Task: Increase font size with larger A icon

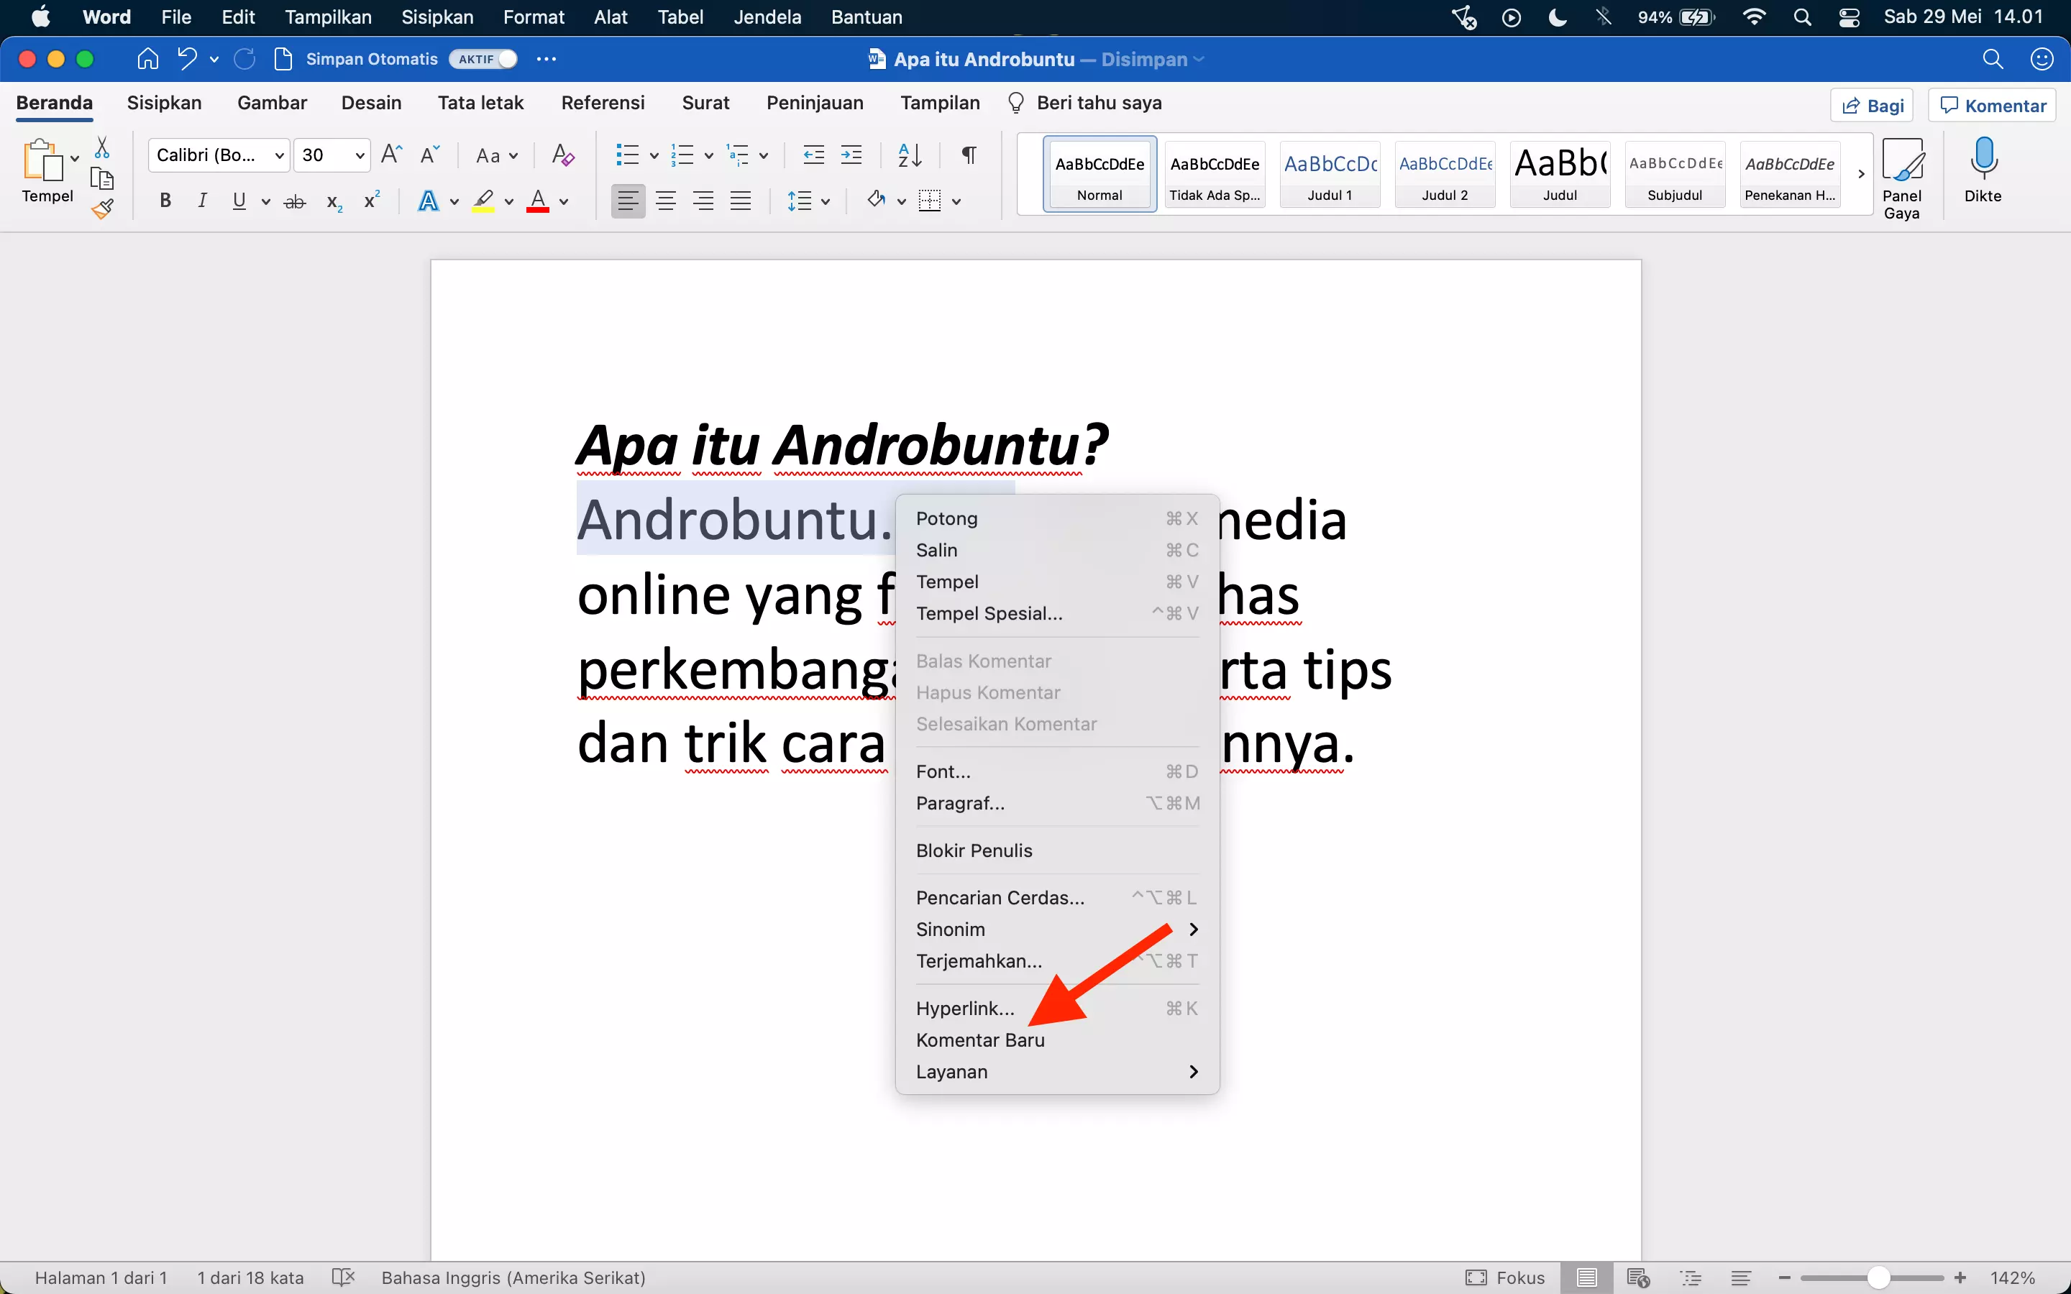Action: 391,155
